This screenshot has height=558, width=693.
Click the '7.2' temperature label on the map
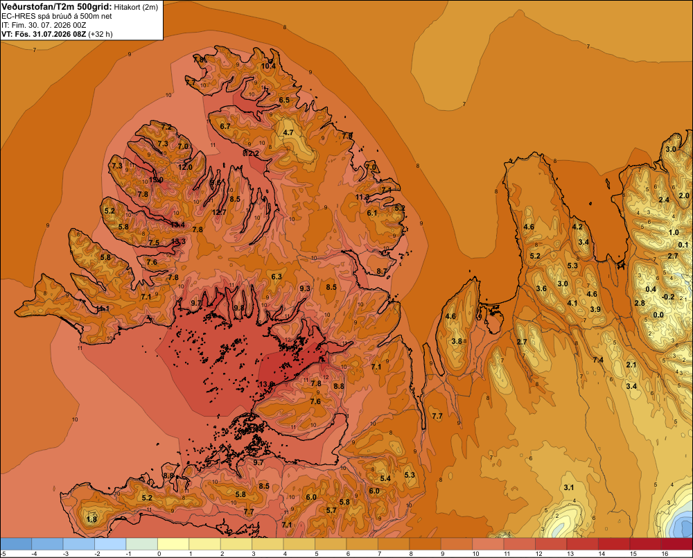(166, 127)
